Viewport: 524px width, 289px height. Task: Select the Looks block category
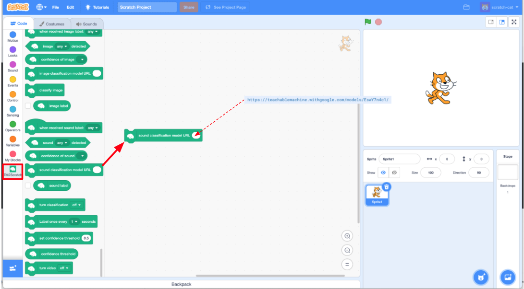(12, 52)
